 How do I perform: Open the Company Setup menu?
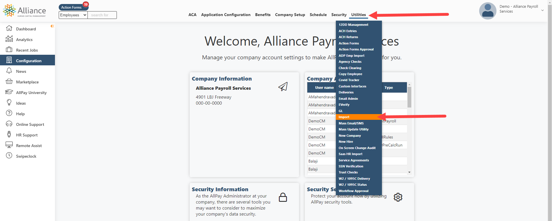(290, 15)
